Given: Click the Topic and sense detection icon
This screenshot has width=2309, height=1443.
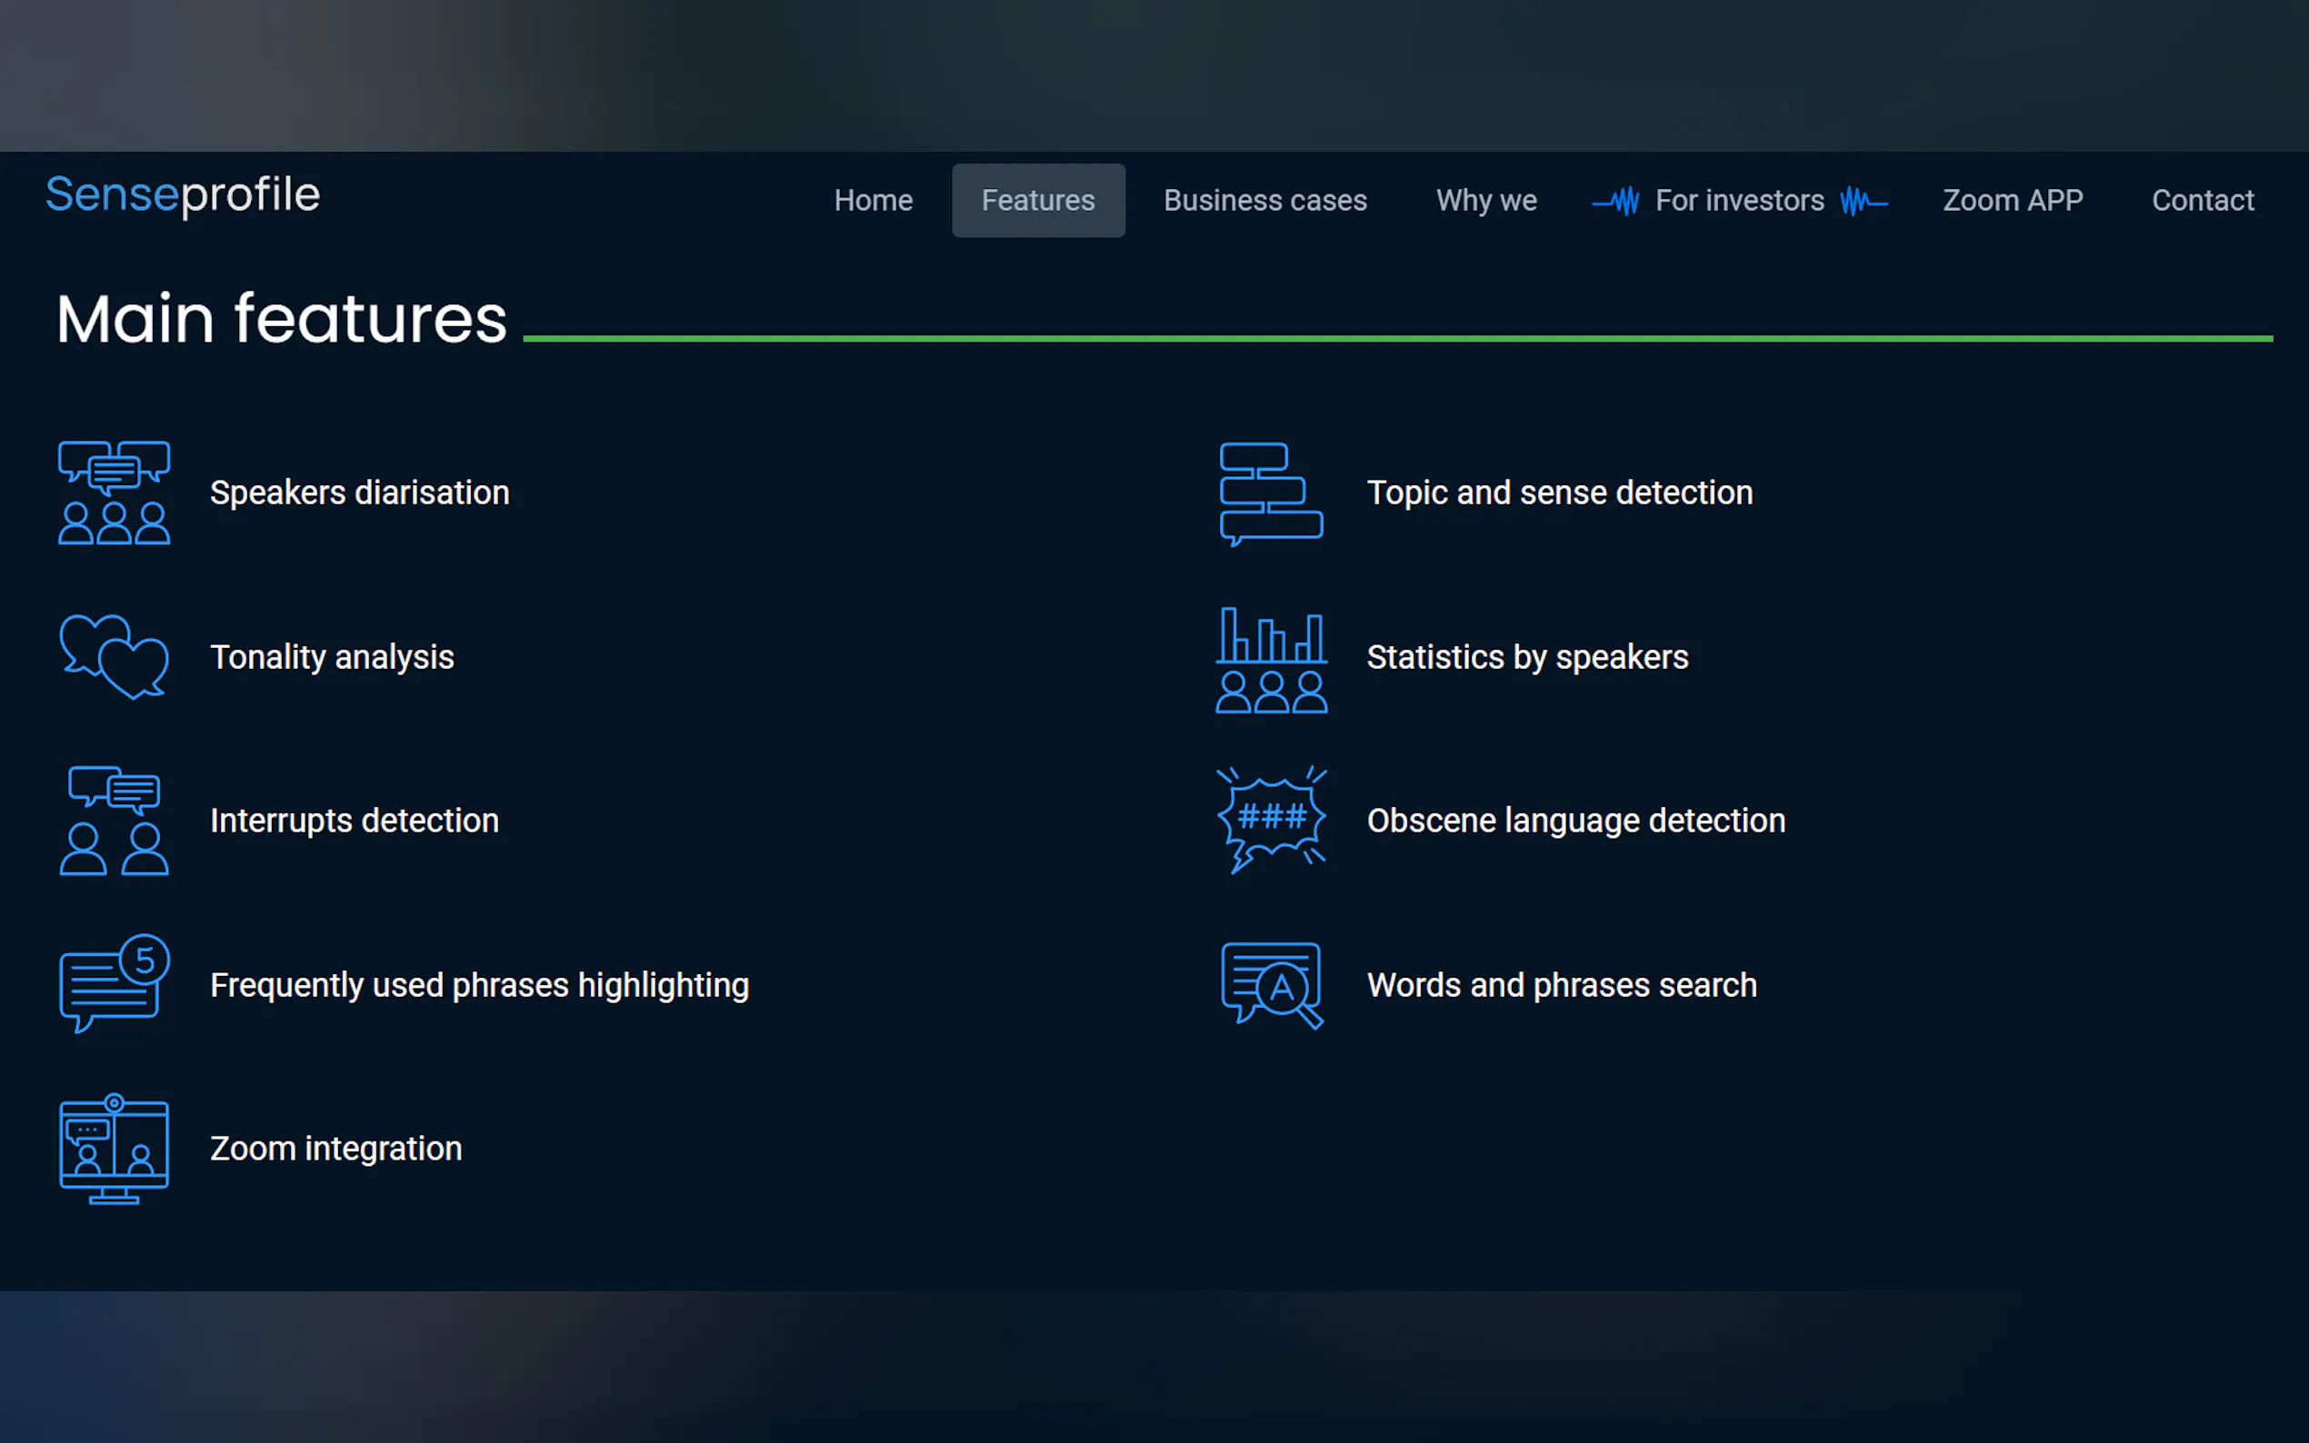Looking at the screenshot, I should [1271, 493].
